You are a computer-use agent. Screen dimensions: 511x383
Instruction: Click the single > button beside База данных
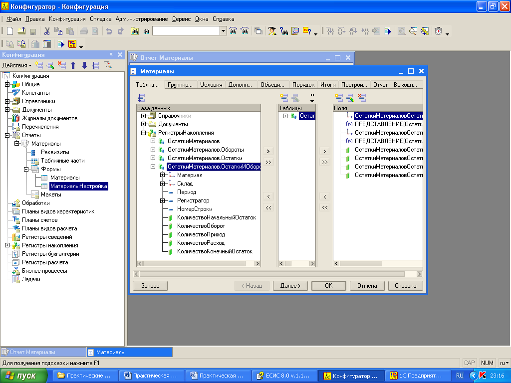pyautogui.click(x=268, y=151)
